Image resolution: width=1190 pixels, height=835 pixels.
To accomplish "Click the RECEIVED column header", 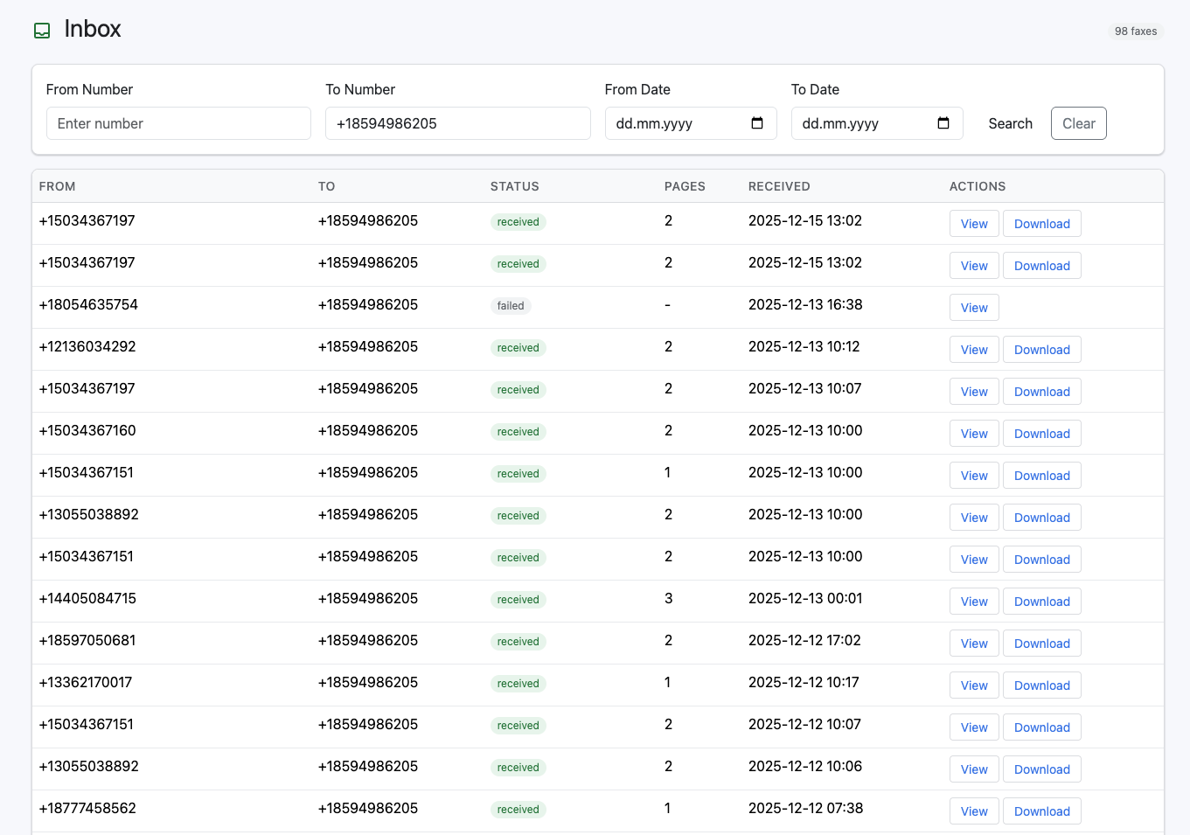I will click(x=779, y=186).
